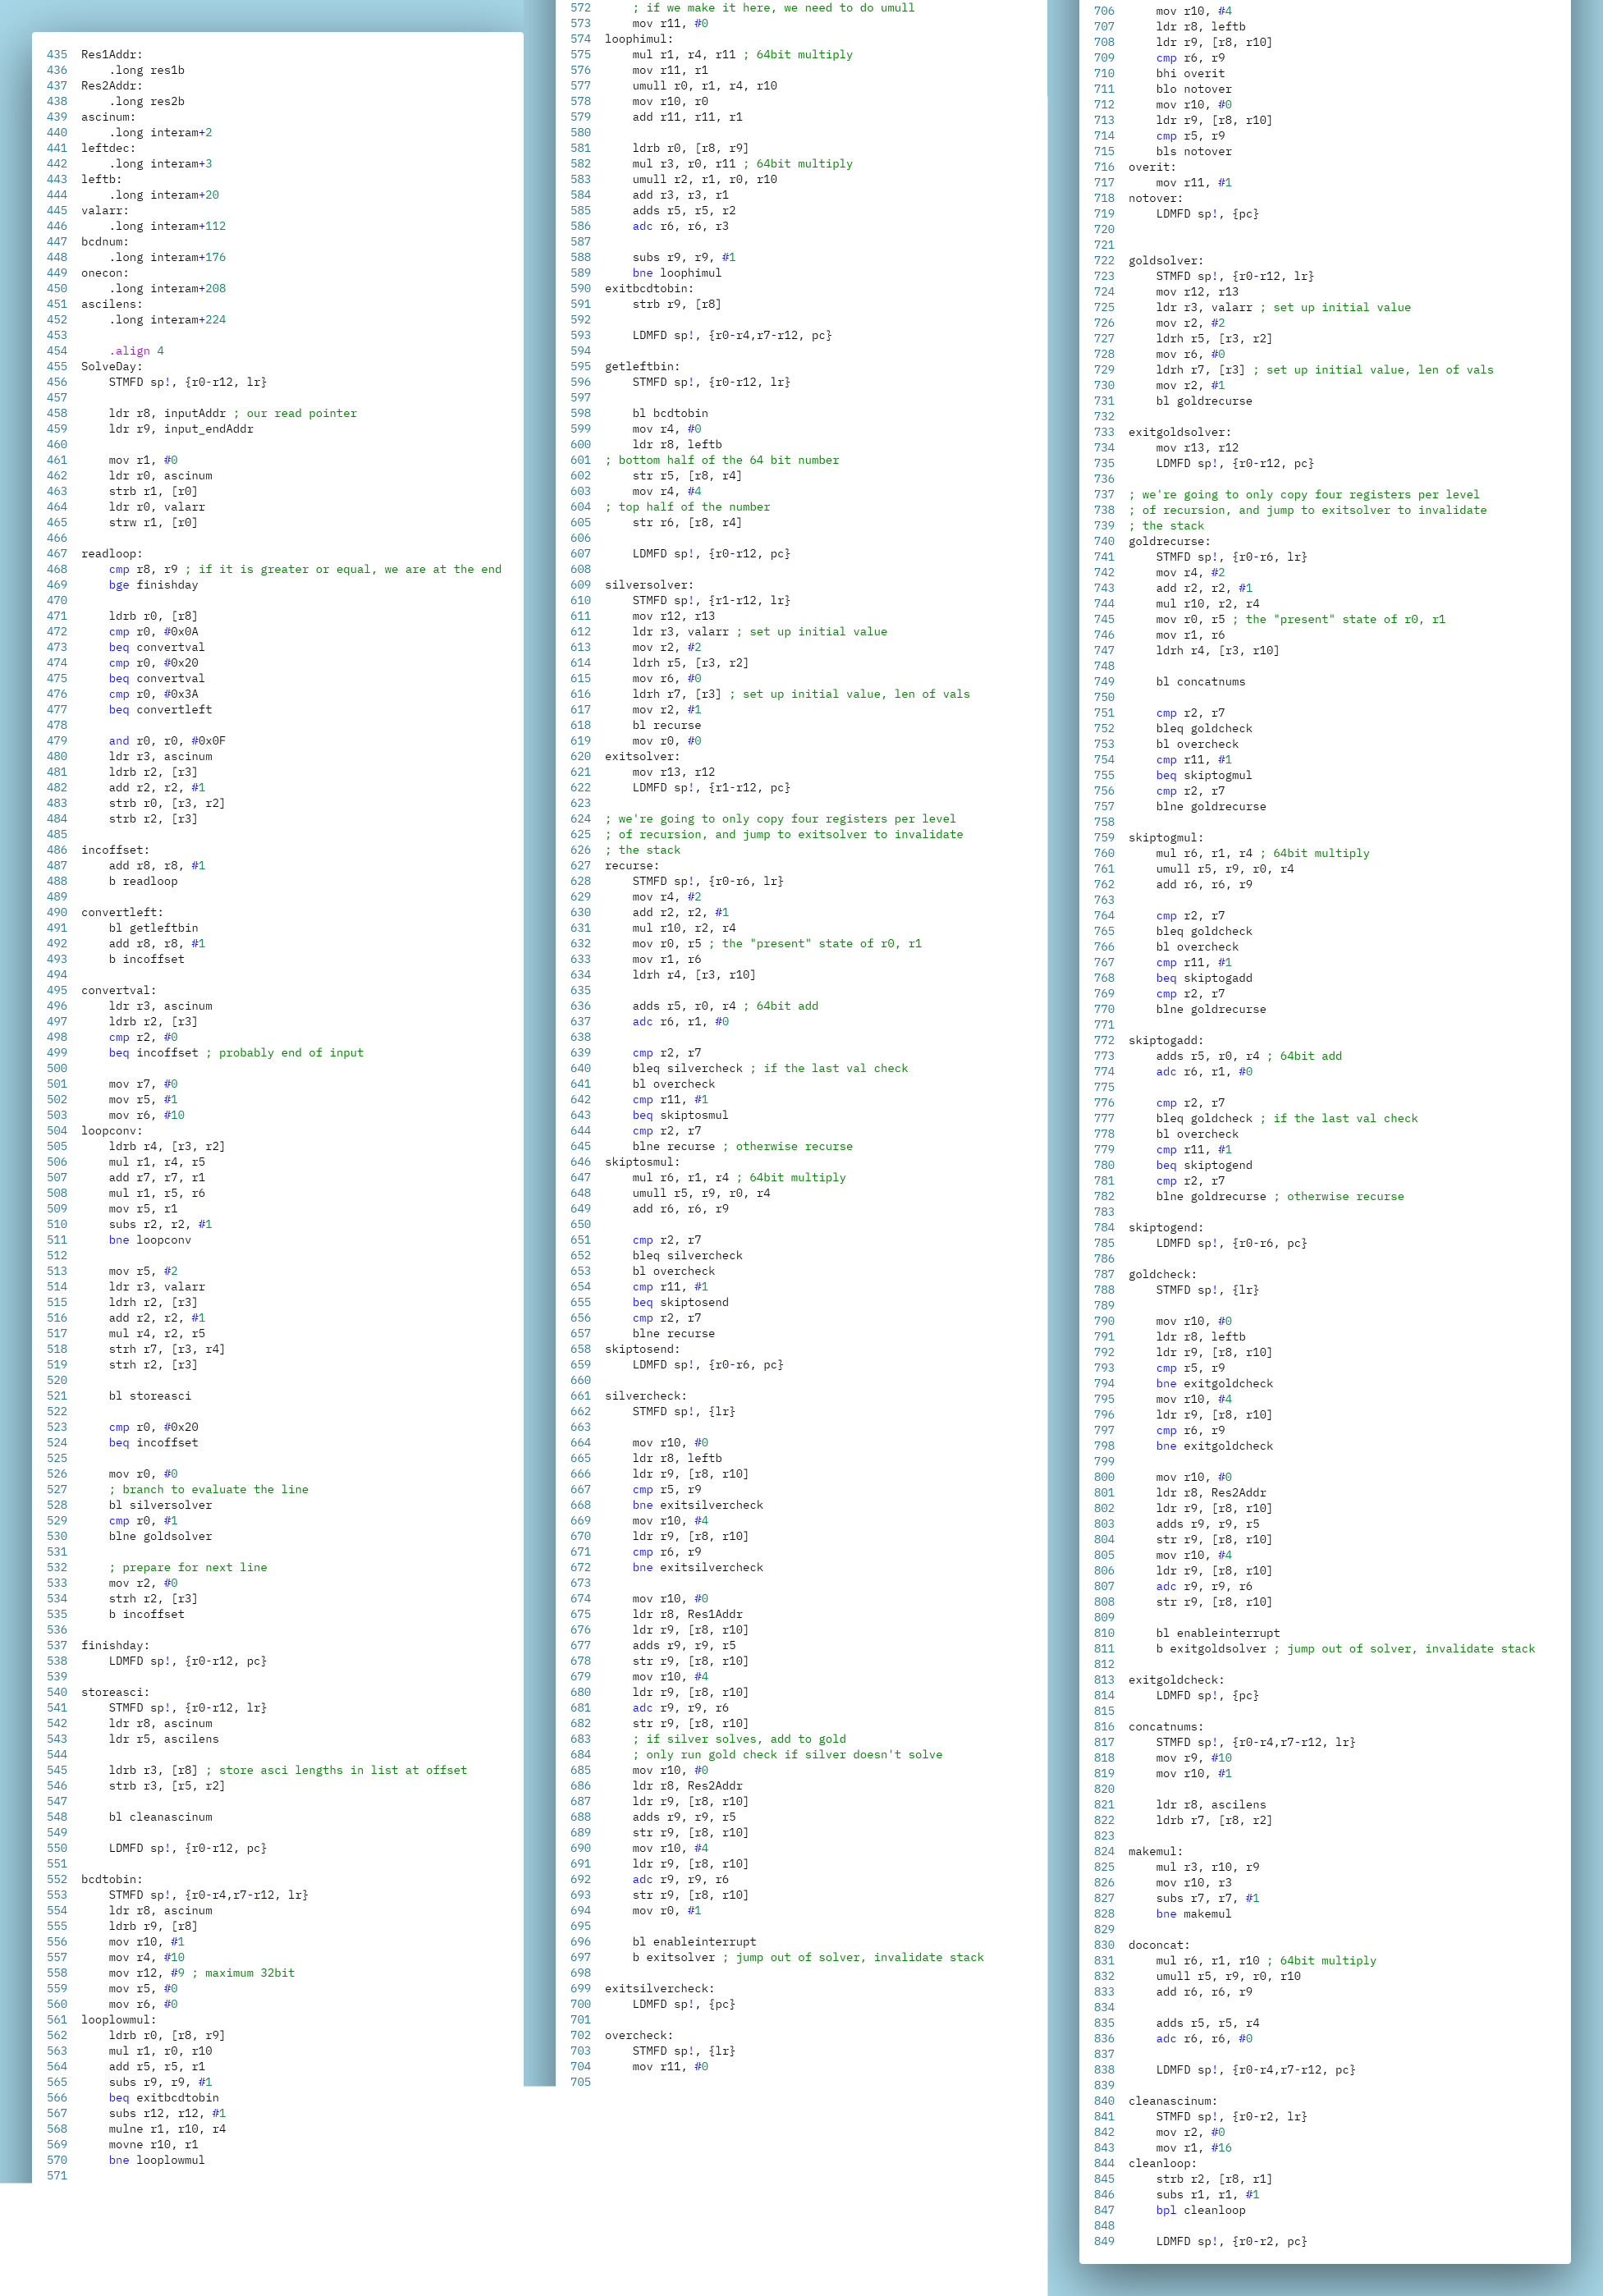Select ".long interam+224" on line 452
1603x2296 pixels.
click(x=168, y=320)
